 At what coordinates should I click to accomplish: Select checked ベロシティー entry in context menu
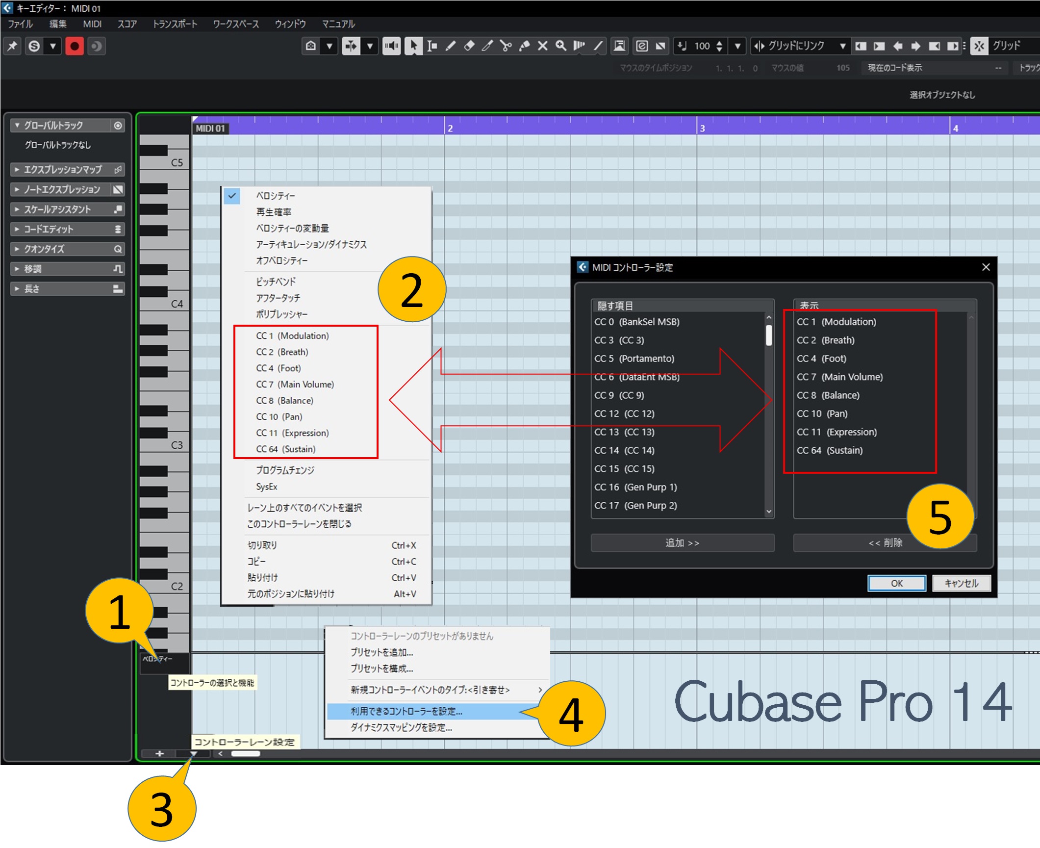pos(327,196)
